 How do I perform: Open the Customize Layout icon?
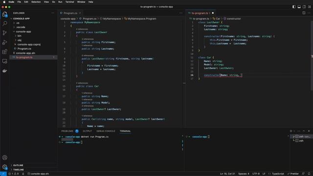tap(309, 7)
